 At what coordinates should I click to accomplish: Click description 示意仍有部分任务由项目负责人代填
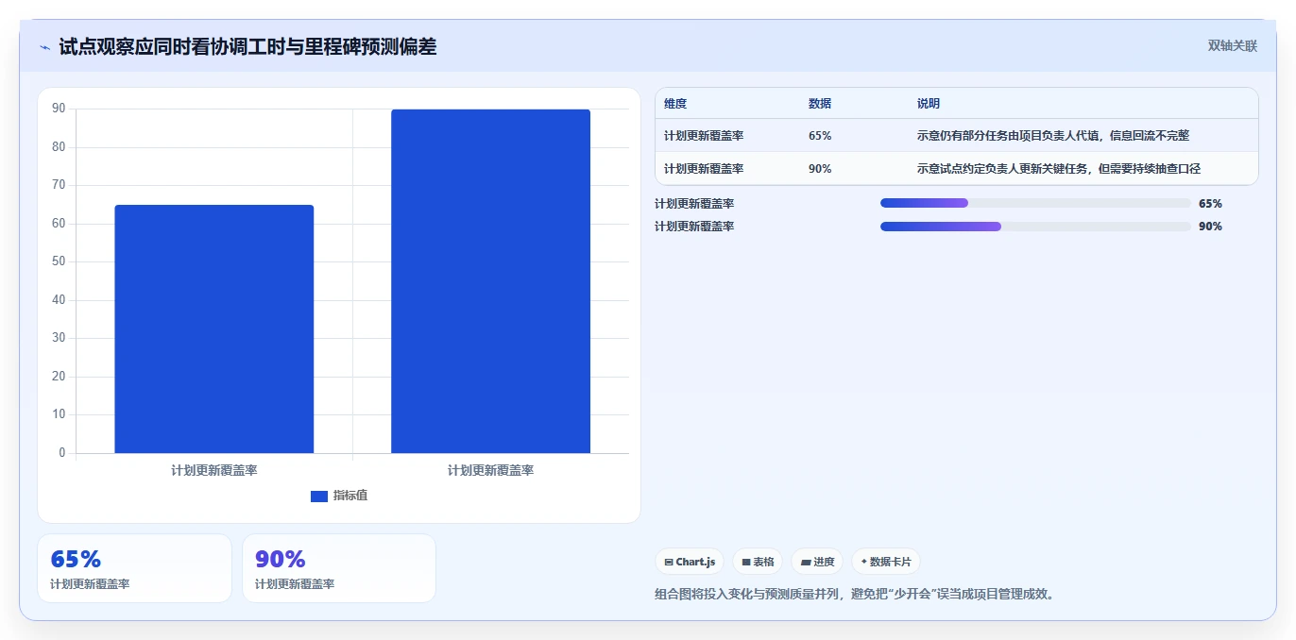point(1053,136)
